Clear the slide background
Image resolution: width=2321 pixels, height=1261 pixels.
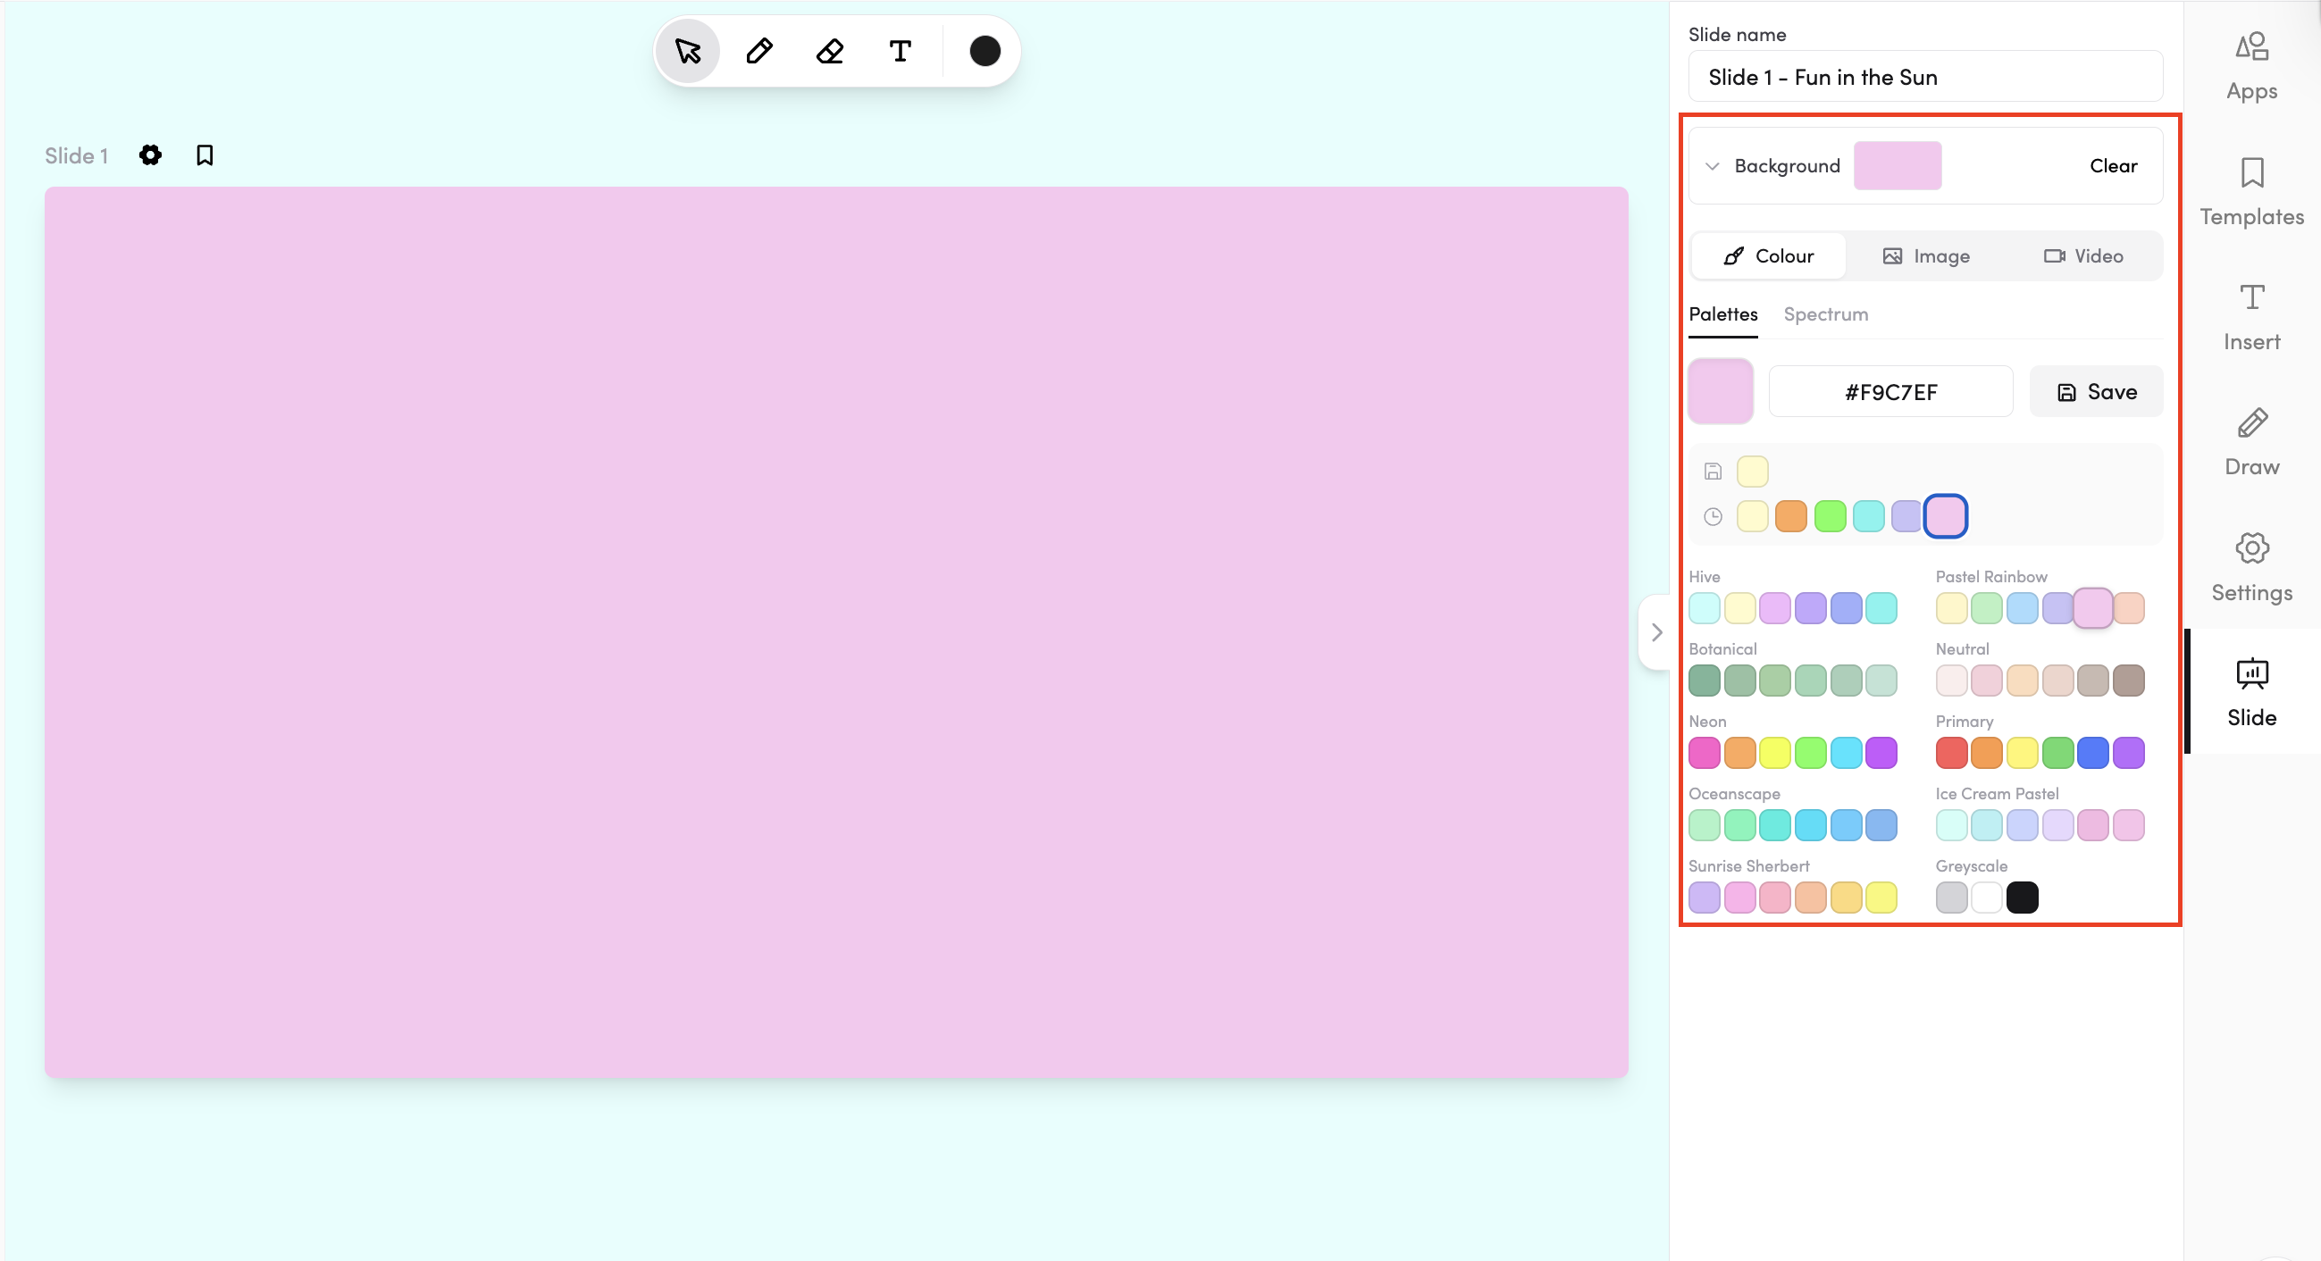click(2112, 166)
